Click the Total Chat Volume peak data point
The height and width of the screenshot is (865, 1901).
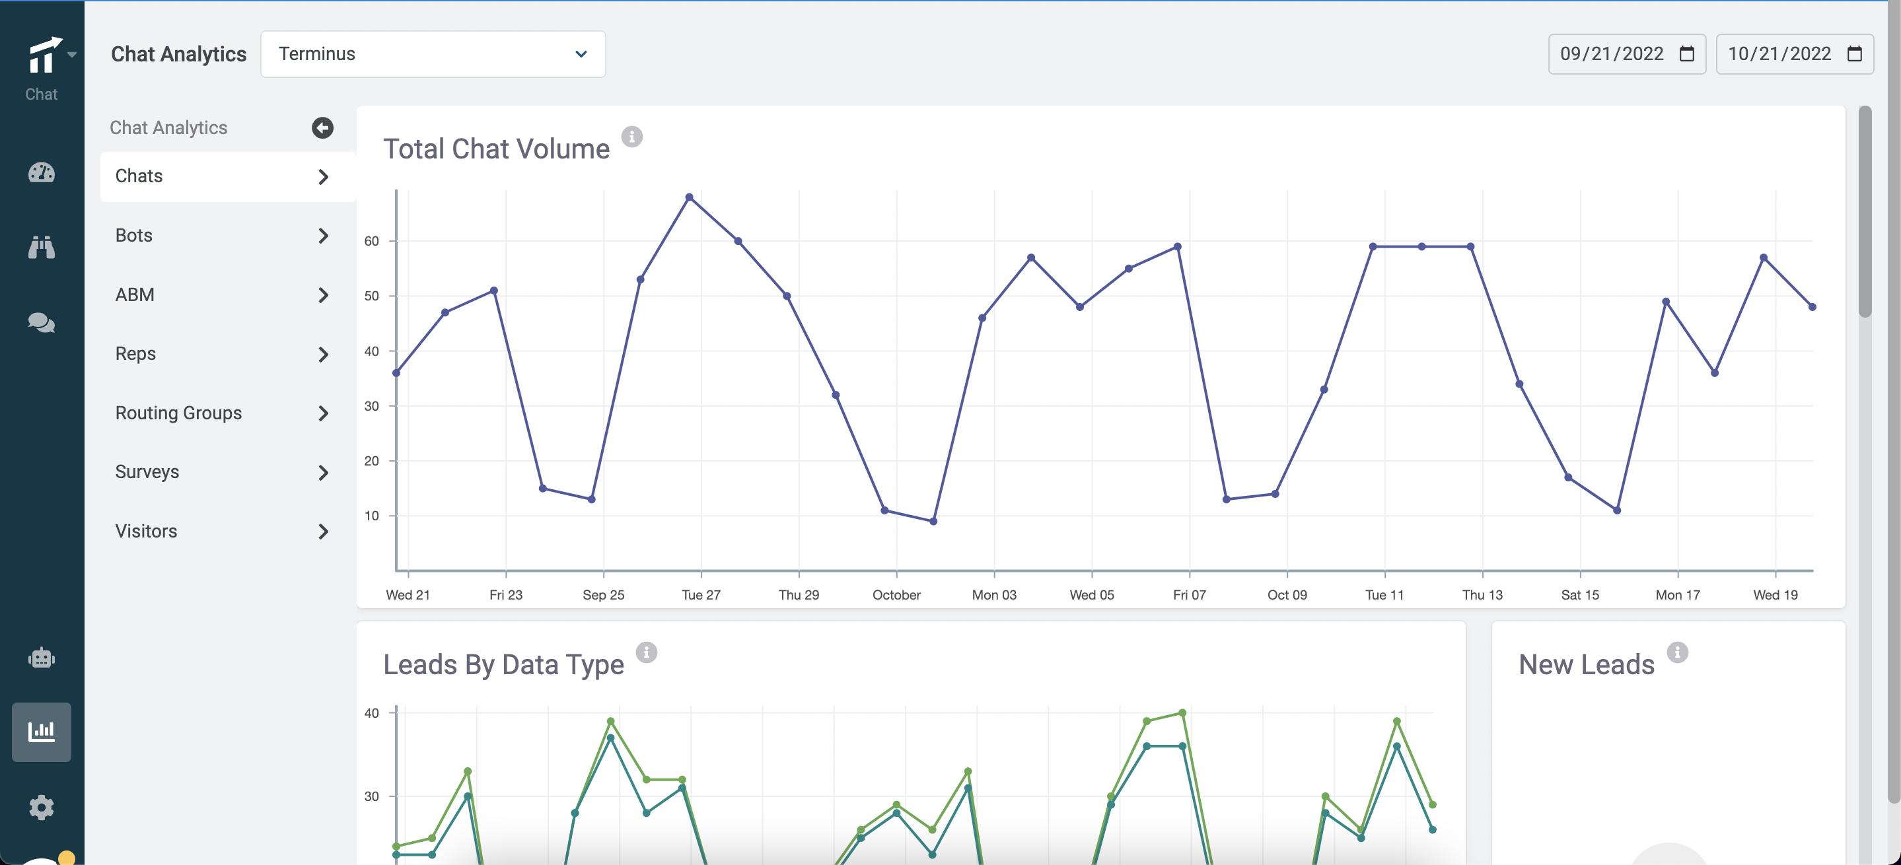[689, 197]
